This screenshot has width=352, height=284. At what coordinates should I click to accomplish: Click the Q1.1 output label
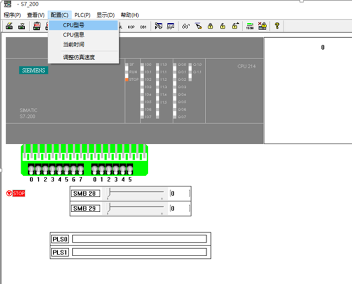[x=197, y=72]
